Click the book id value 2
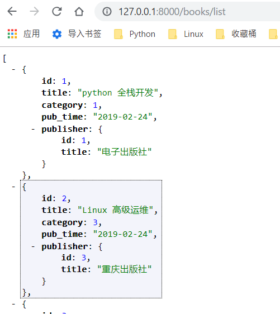The width and height of the screenshot is (280, 314). click(x=64, y=198)
